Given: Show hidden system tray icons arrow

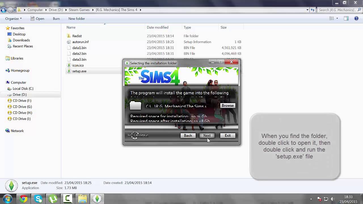Looking at the screenshot, I should click(x=311, y=199).
